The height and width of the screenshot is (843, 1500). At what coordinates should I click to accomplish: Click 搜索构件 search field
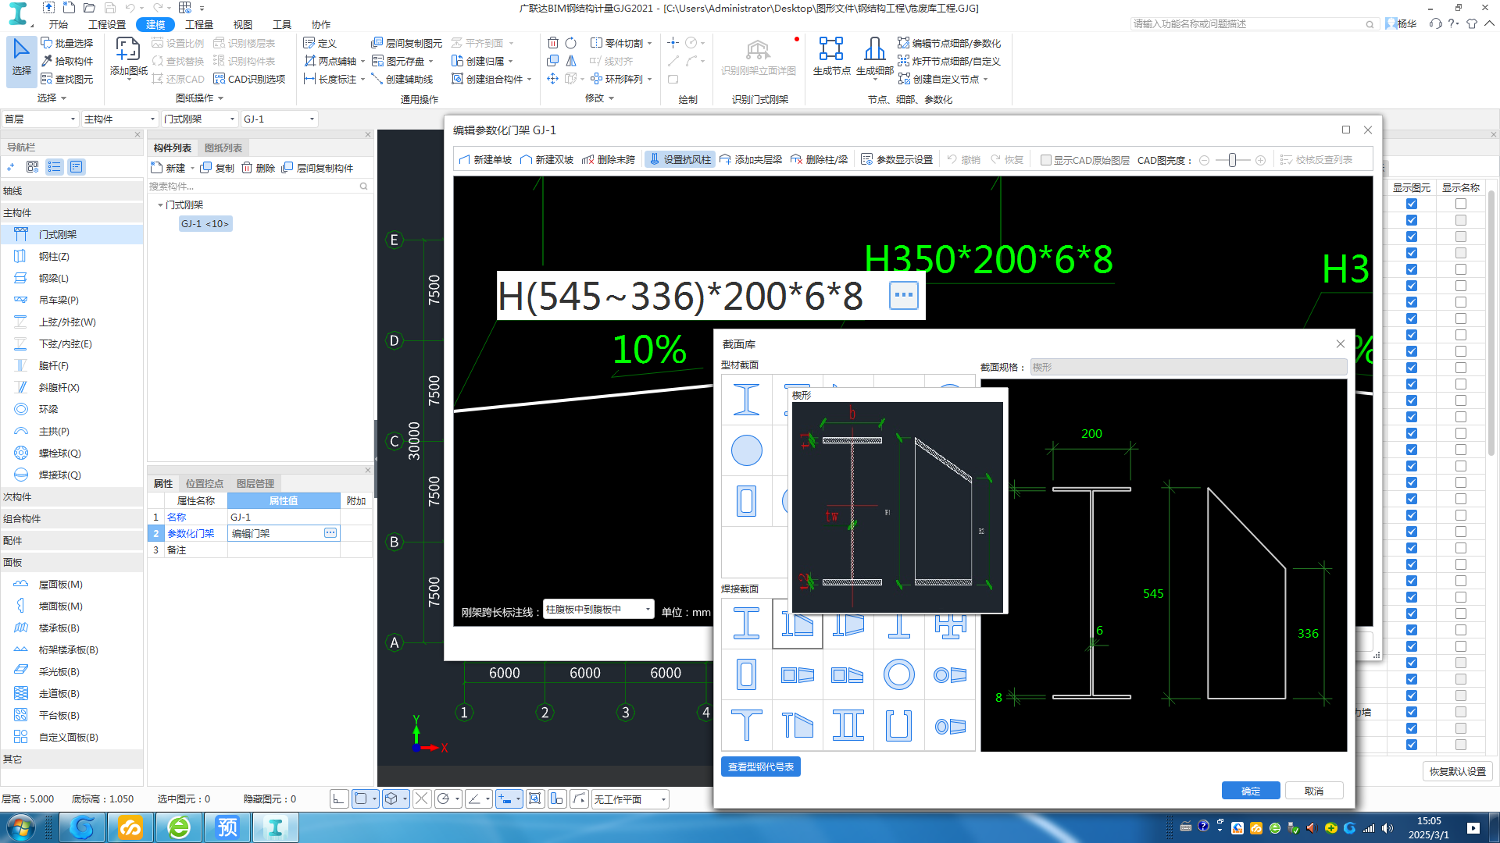[258, 186]
